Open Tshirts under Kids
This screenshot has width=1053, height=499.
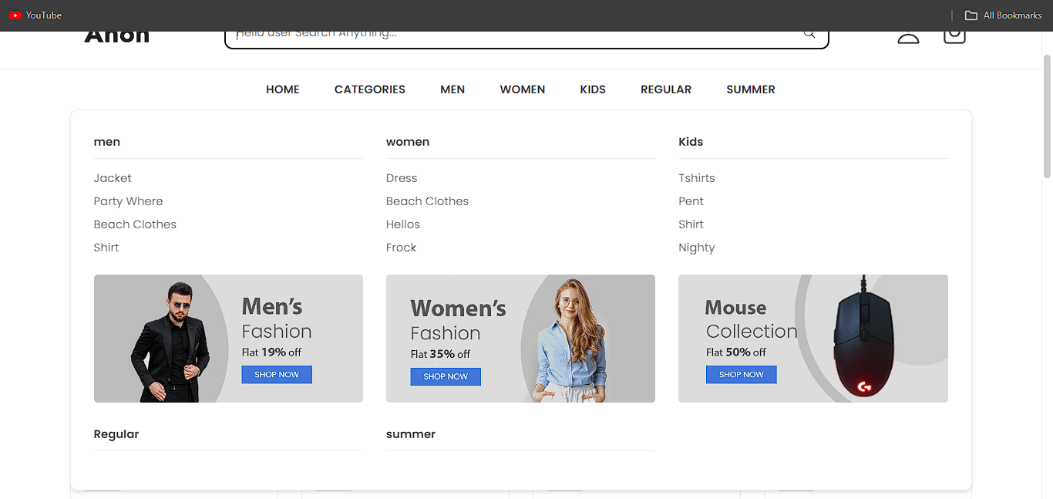point(697,178)
